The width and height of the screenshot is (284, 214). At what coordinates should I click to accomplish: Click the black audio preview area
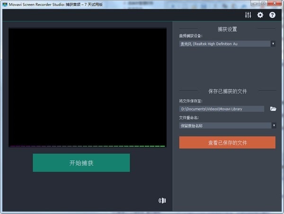(x=88, y=86)
